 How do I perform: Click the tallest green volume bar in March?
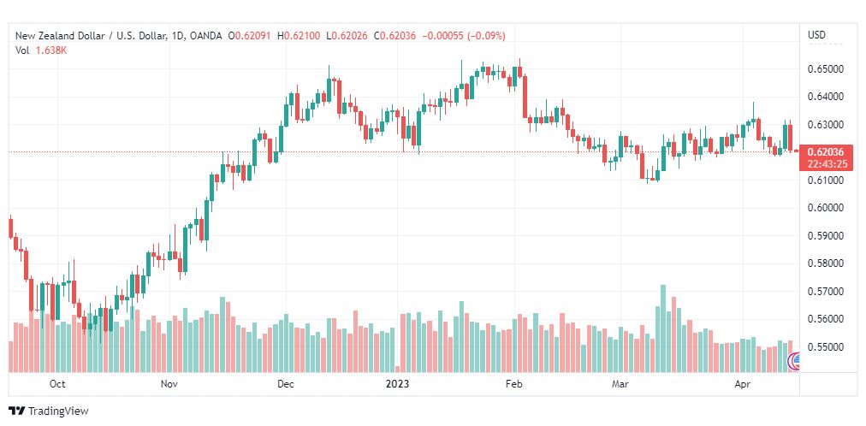[663, 328]
